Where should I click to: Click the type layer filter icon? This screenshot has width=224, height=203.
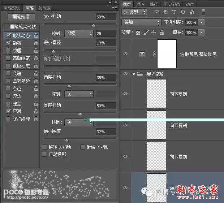(174, 12)
